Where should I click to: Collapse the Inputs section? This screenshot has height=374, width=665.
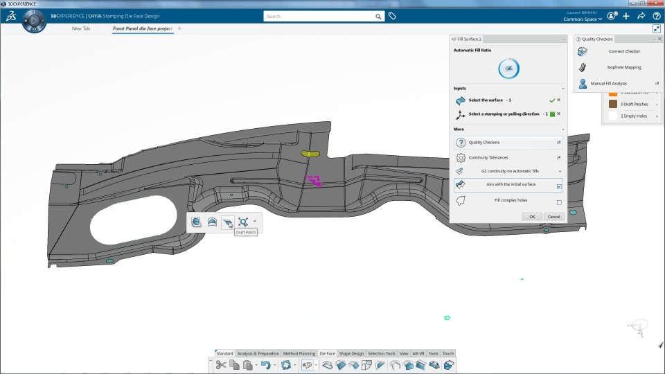pos(562,89)
